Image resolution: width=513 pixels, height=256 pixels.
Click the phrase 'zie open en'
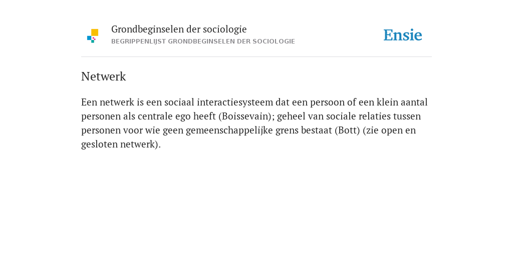tap(391, 130)
